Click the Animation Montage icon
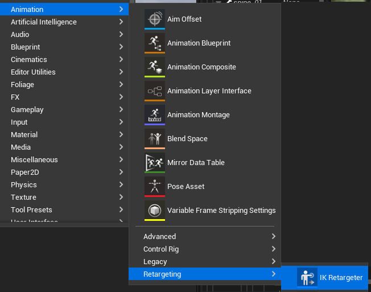This screenshot has width=371, height=292. coord(155,114)
